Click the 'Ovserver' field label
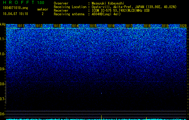 click(61, 3)
